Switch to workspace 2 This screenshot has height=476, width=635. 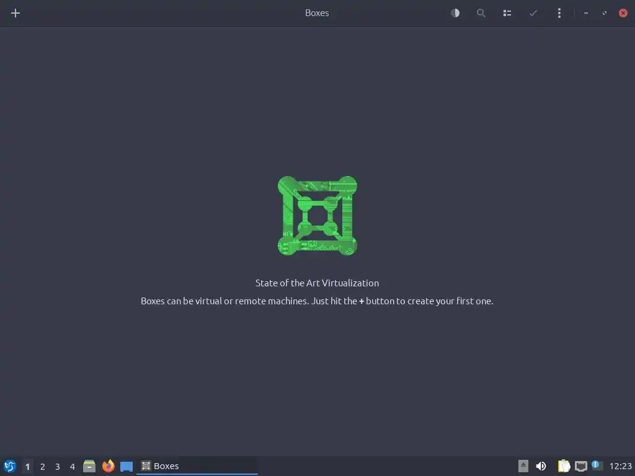pos(43,467)
